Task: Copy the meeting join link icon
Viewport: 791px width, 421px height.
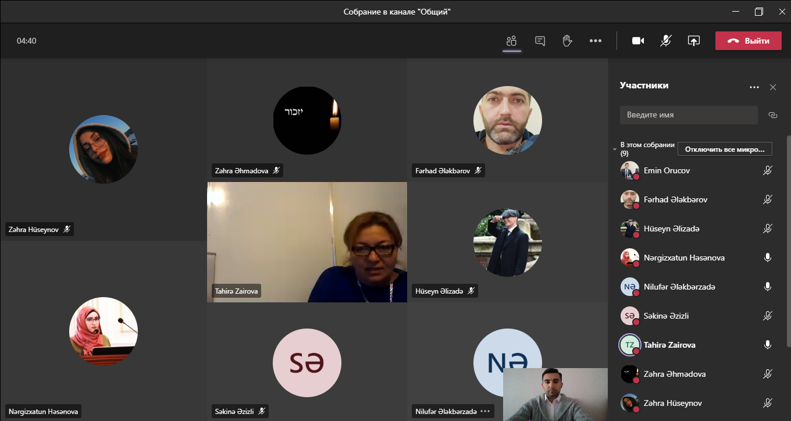Action: [773, 115]
